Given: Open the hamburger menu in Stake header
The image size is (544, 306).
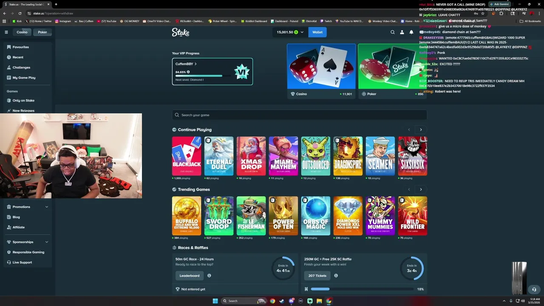Looking at the screenshot, I should [x=6, y=32].
